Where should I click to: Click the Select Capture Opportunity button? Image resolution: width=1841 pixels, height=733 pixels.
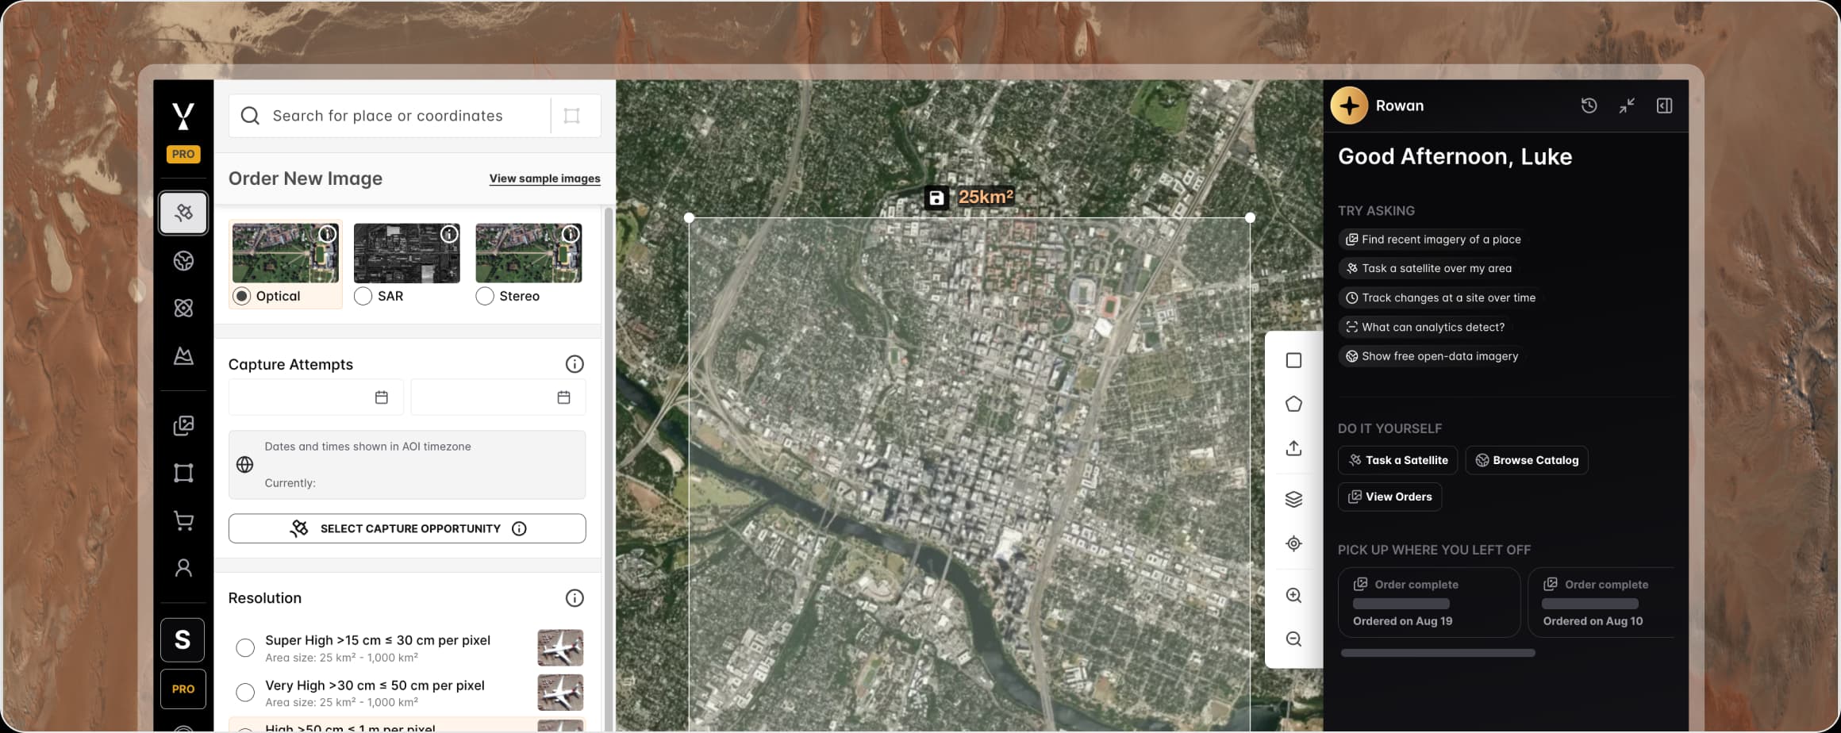tap(407, 528)
